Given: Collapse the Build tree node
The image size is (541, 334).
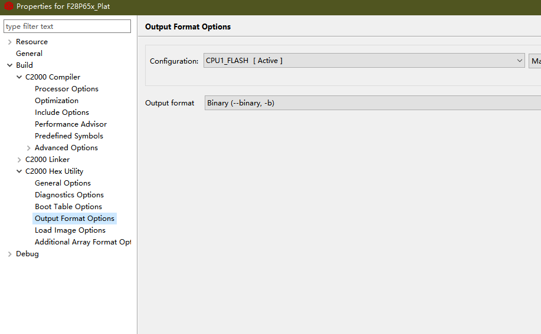Looking at the screenshot, I should pos(9,65).
